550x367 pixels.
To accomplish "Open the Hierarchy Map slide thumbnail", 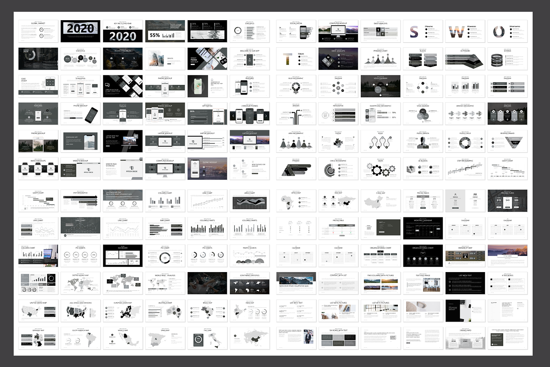I will click(465, 256).
